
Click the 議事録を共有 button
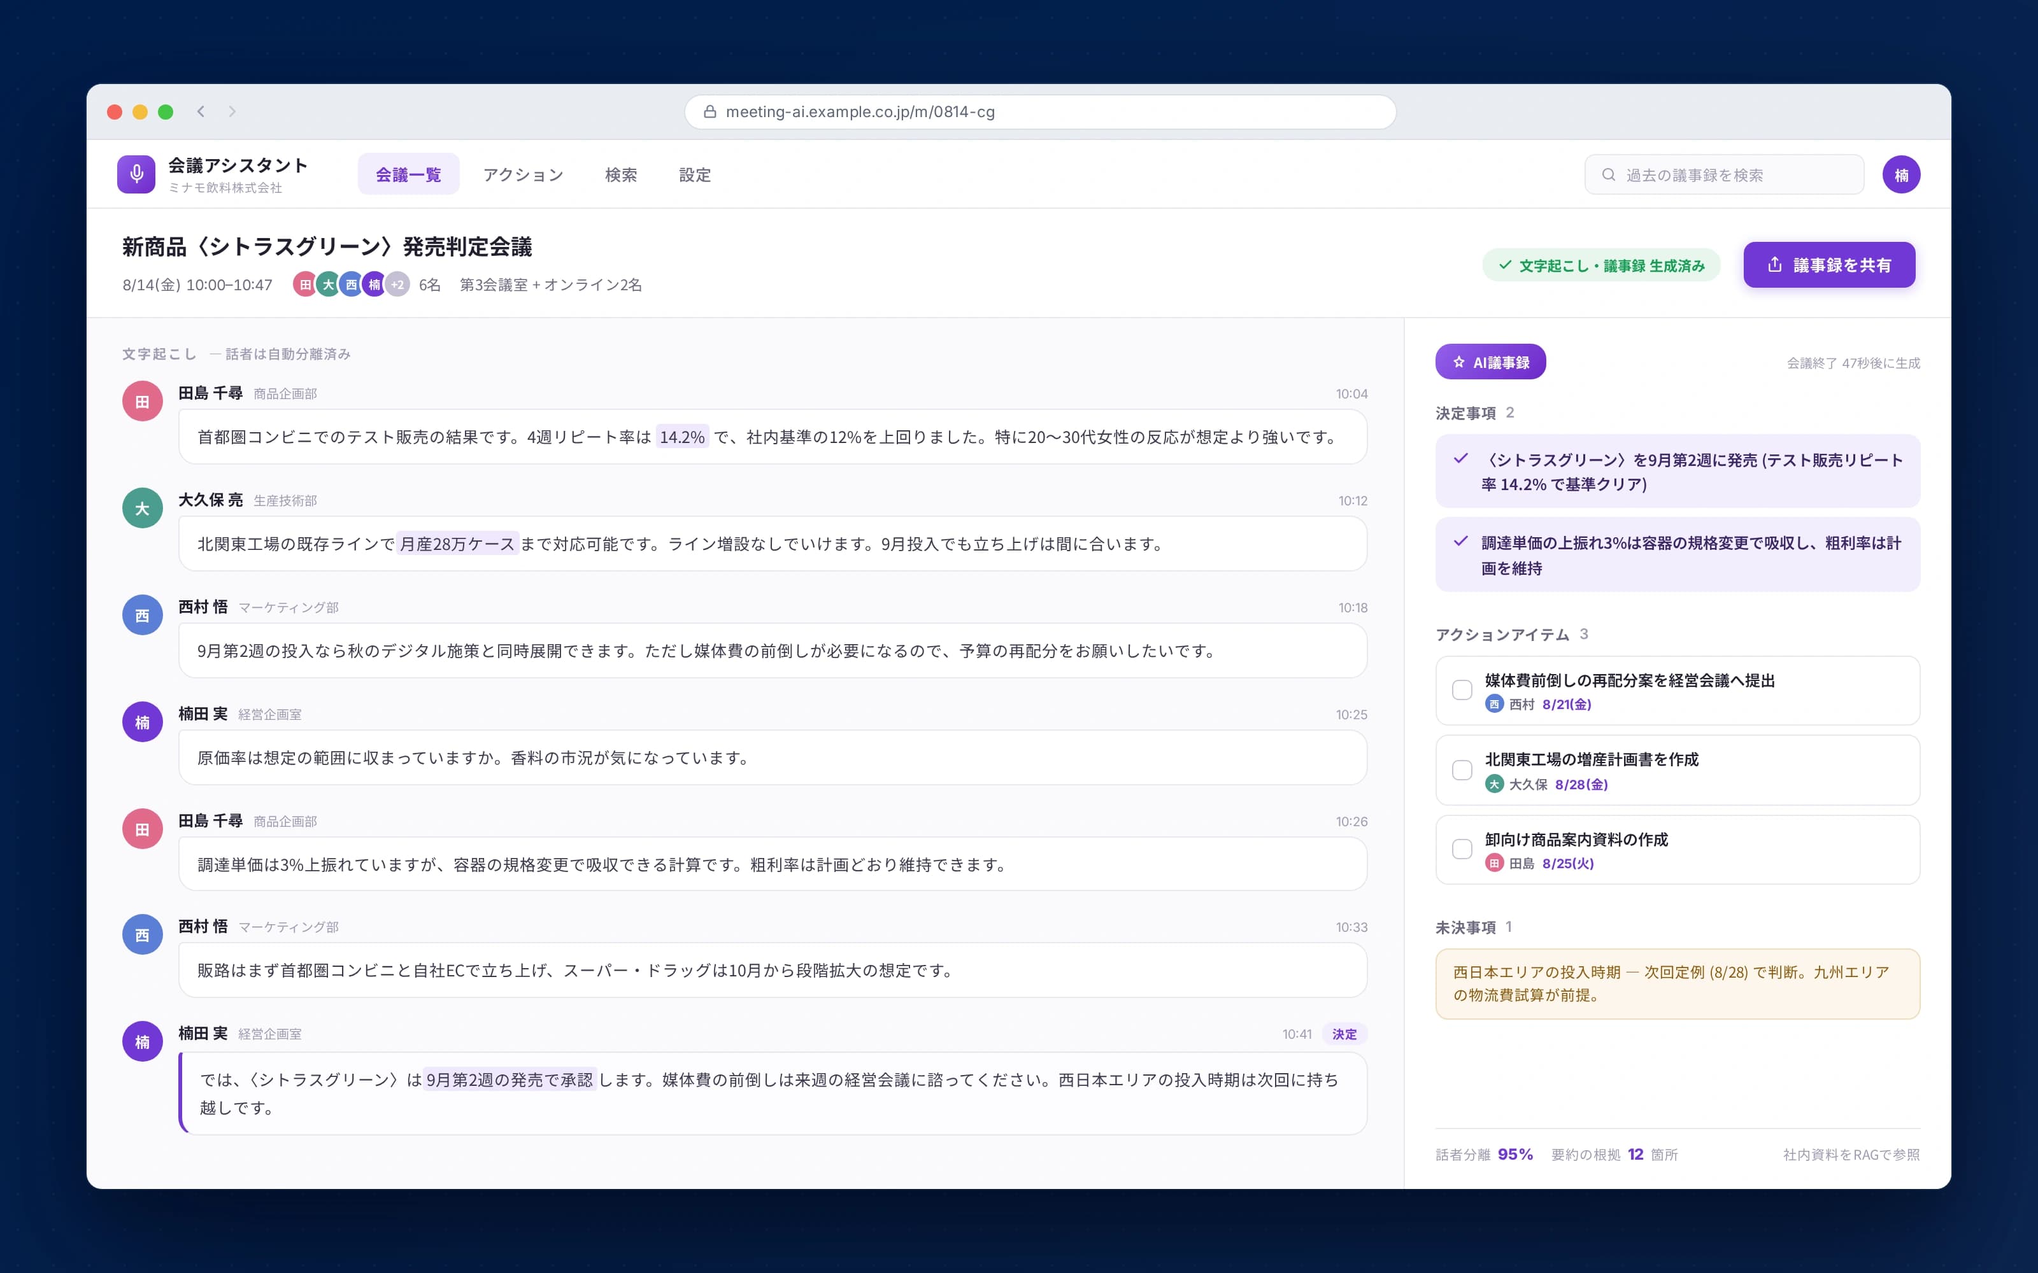(x=1829, y=265)
